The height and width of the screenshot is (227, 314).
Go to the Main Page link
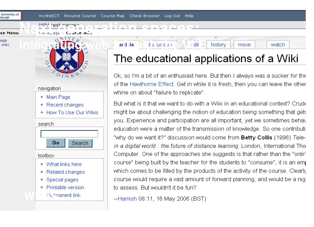coord(58,97)
